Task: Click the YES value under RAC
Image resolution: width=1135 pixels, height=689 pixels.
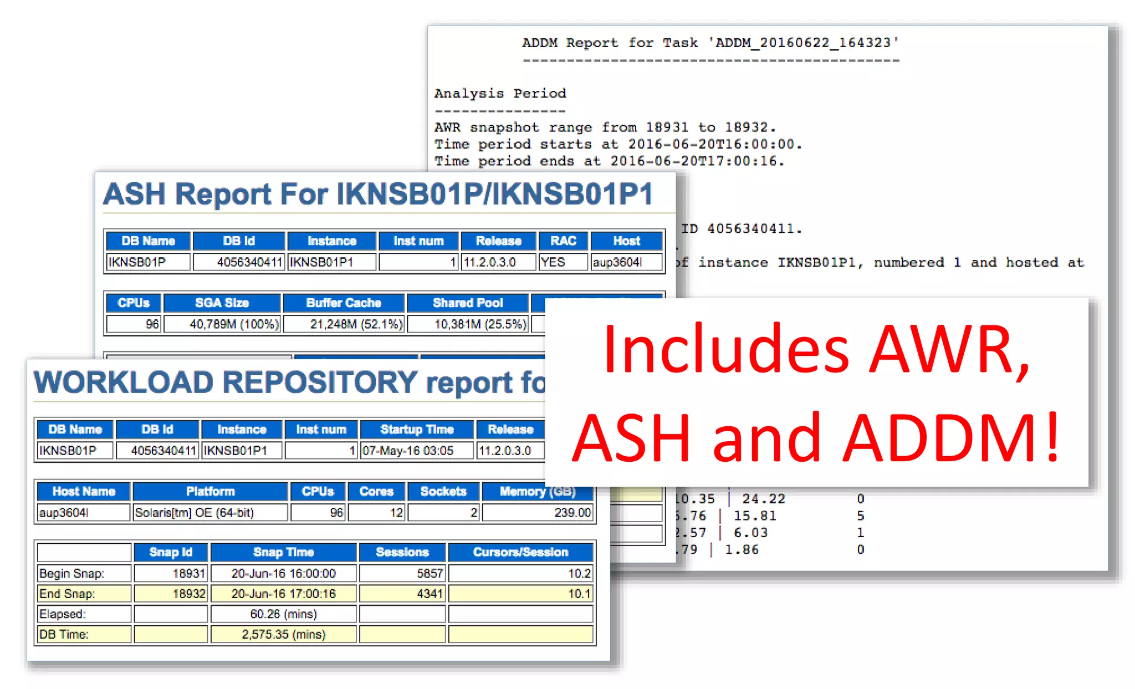Action: coord(562,262)
